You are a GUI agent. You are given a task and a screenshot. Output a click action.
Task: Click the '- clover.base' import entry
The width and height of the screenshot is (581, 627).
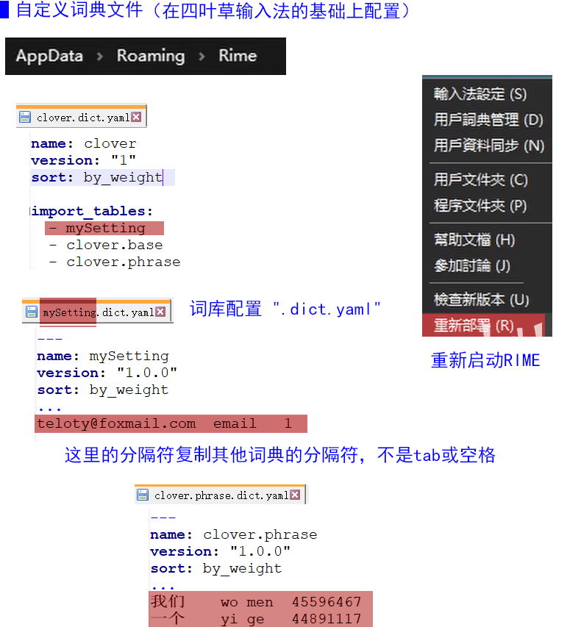[x=106, y=245]
